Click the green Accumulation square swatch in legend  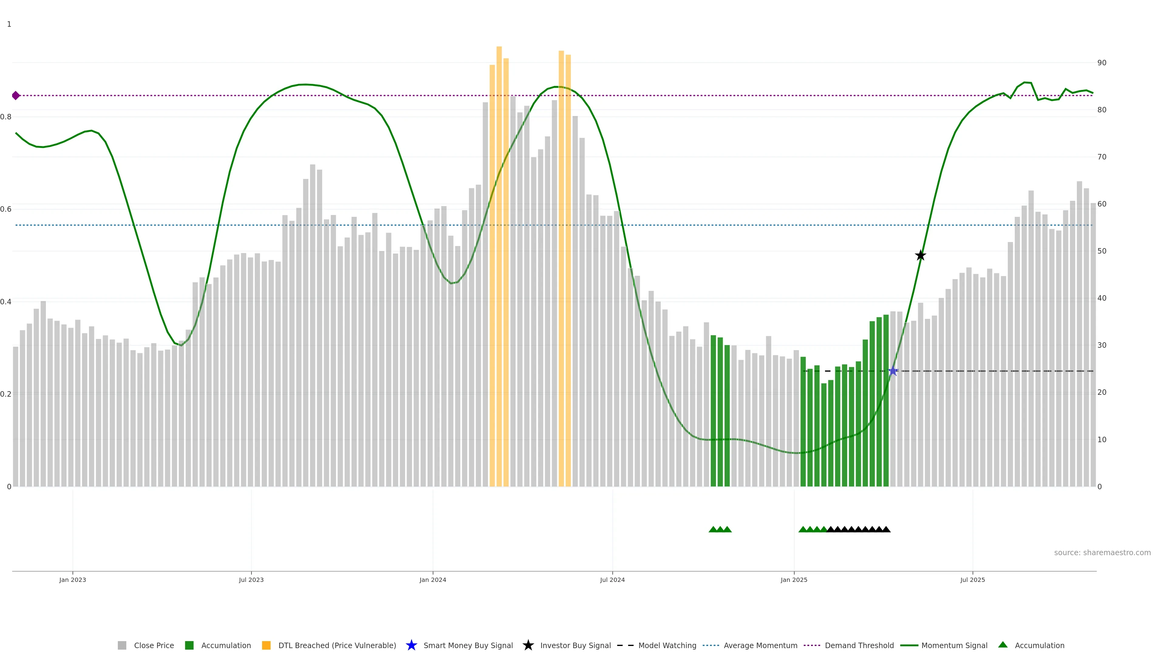click(x=189, y=645)
